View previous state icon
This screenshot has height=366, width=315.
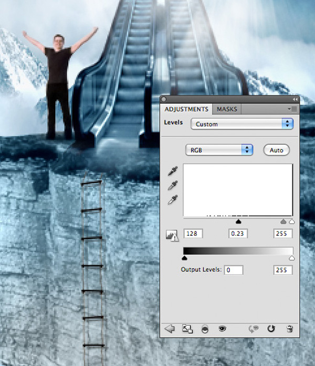coord(254,329)
